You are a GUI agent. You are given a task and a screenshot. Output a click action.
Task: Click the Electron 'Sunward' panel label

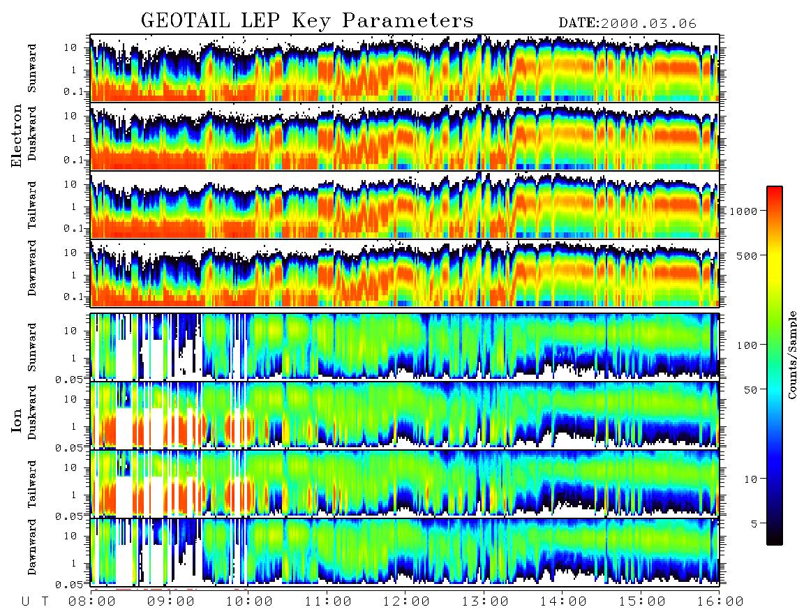(32, 68)
